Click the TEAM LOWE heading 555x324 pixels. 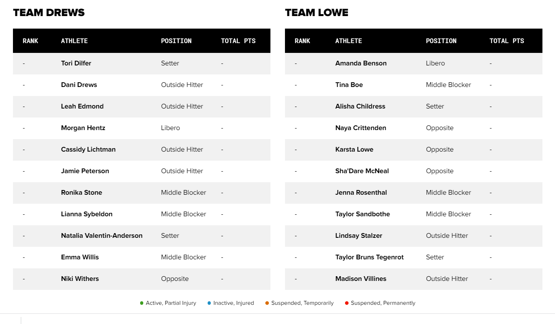click(x=316, y=13)
